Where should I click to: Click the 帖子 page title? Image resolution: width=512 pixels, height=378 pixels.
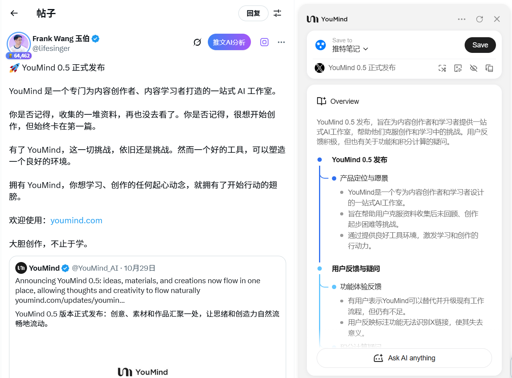(x=46, y=13)
